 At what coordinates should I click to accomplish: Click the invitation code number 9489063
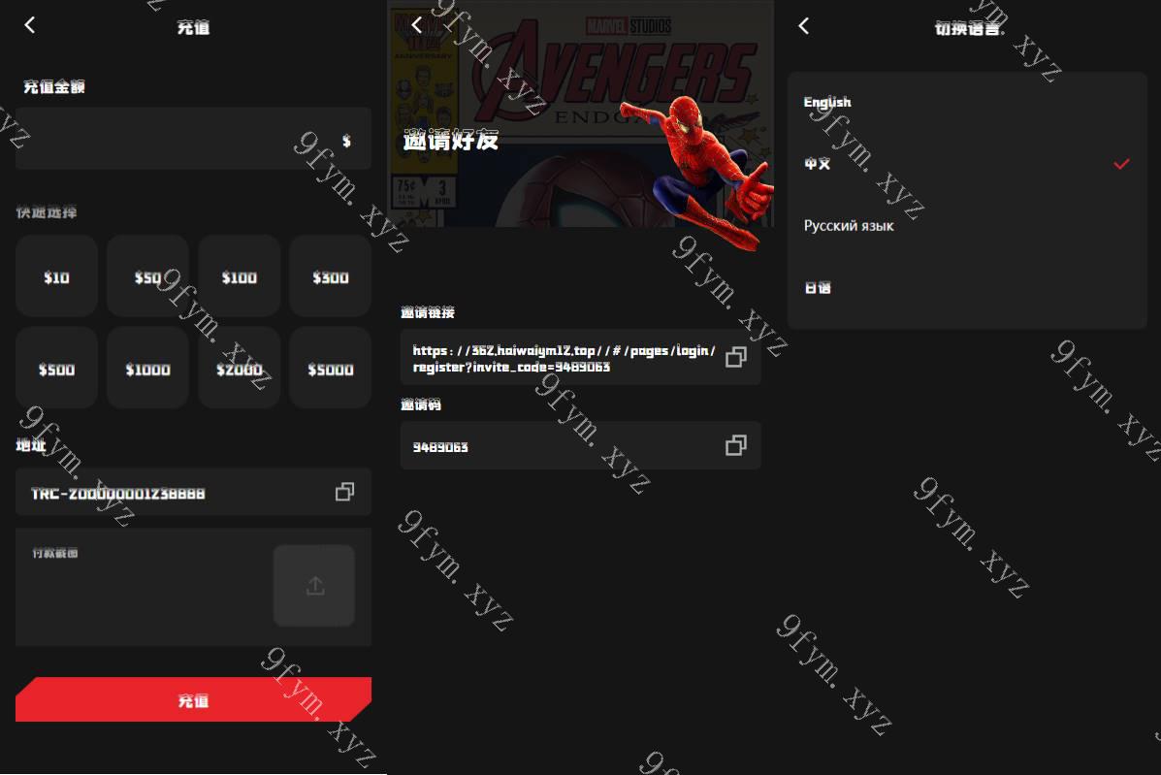pos(439,447)
